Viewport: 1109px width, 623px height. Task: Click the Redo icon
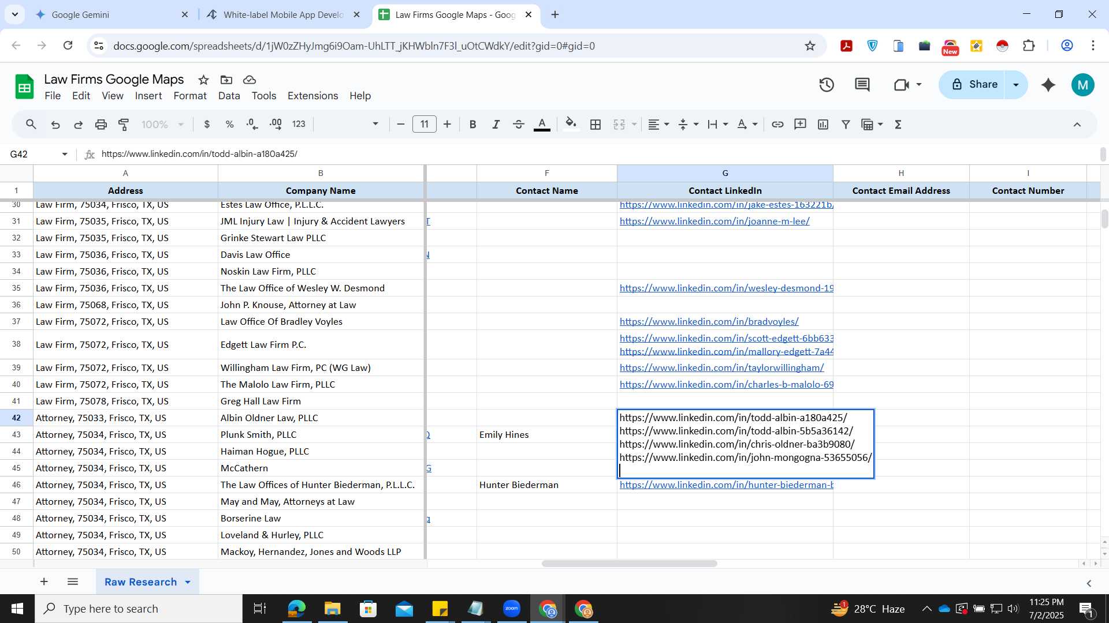point(78,124)
